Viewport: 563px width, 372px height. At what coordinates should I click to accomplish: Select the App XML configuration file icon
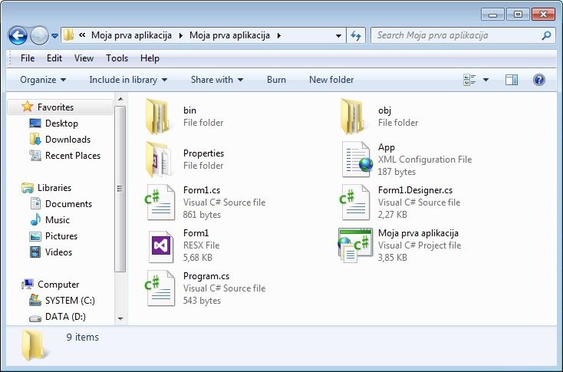[x=356, y=160]
